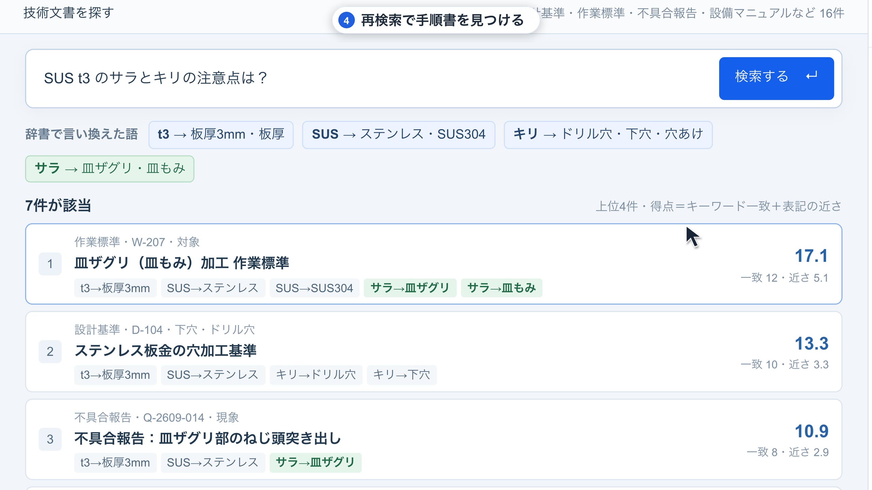Click the score 10.9
The image size is (872, 490).
pos(811,431)
